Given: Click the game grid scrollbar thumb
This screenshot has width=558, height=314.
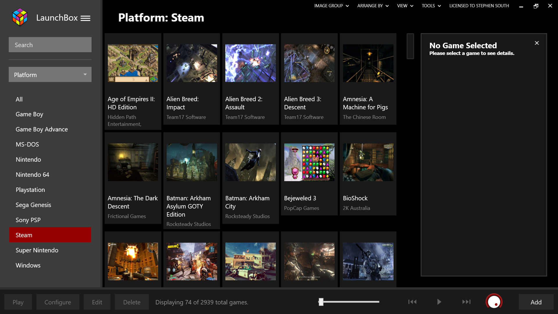Looking at the screenshot, I should click(410, 46).
